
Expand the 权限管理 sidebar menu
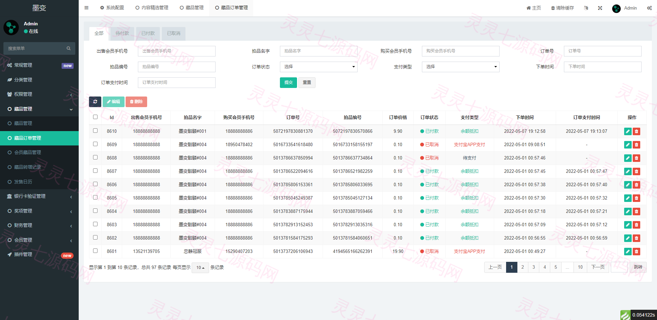pyautogui.click(x=39, y=94)
